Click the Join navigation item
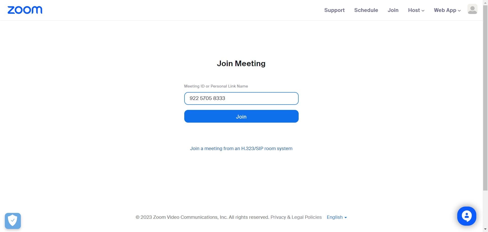Viewport: 488px width, 232px height. 393,10
